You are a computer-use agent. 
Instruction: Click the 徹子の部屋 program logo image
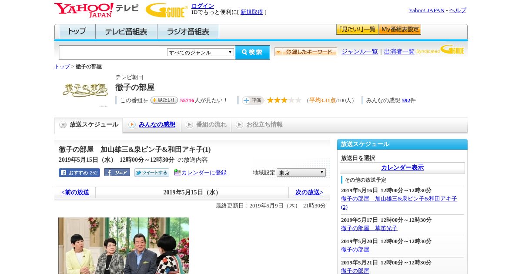(x=85, y=91)
